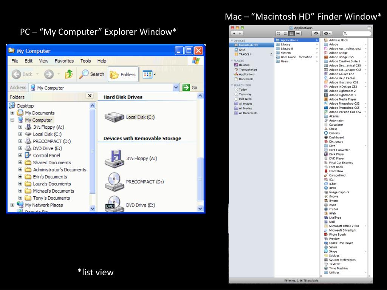Viewport: 387px width, 290px height.
Task: Expand Shared Documents in the tree
Action: click(20, 162)
